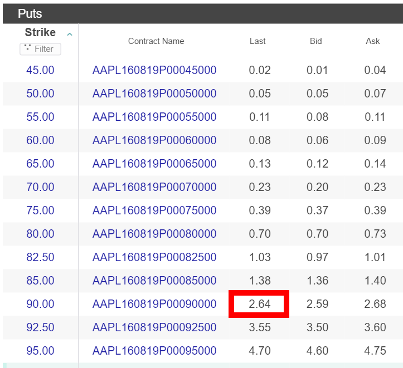Open contract AAPL160819P00082500
Image resolution: width=403 pixels, height=368 pixels.
point(154,257)
